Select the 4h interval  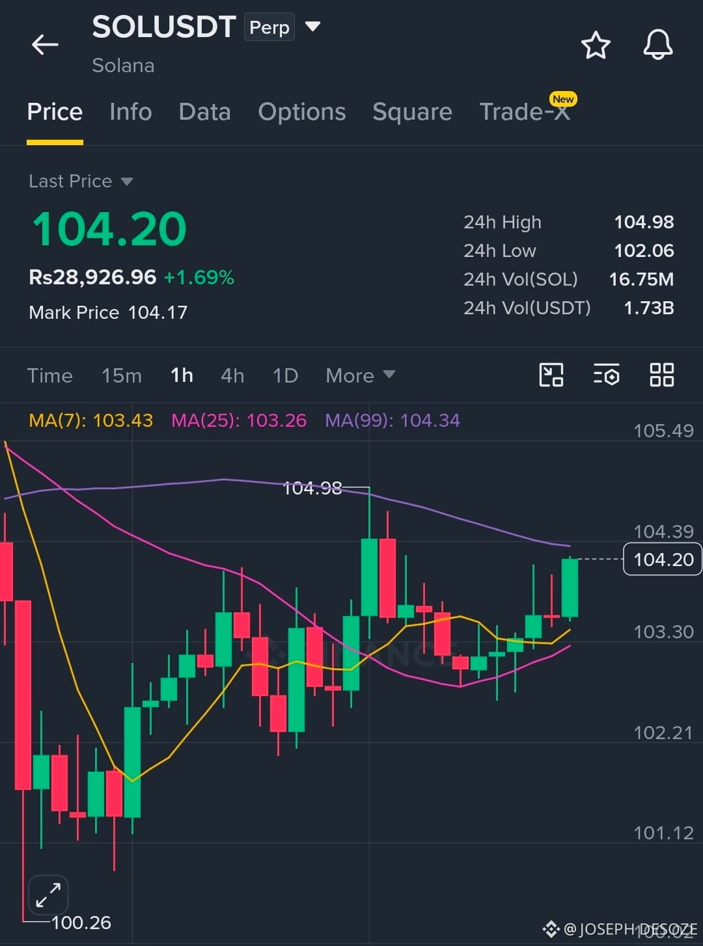click(232, 375)
